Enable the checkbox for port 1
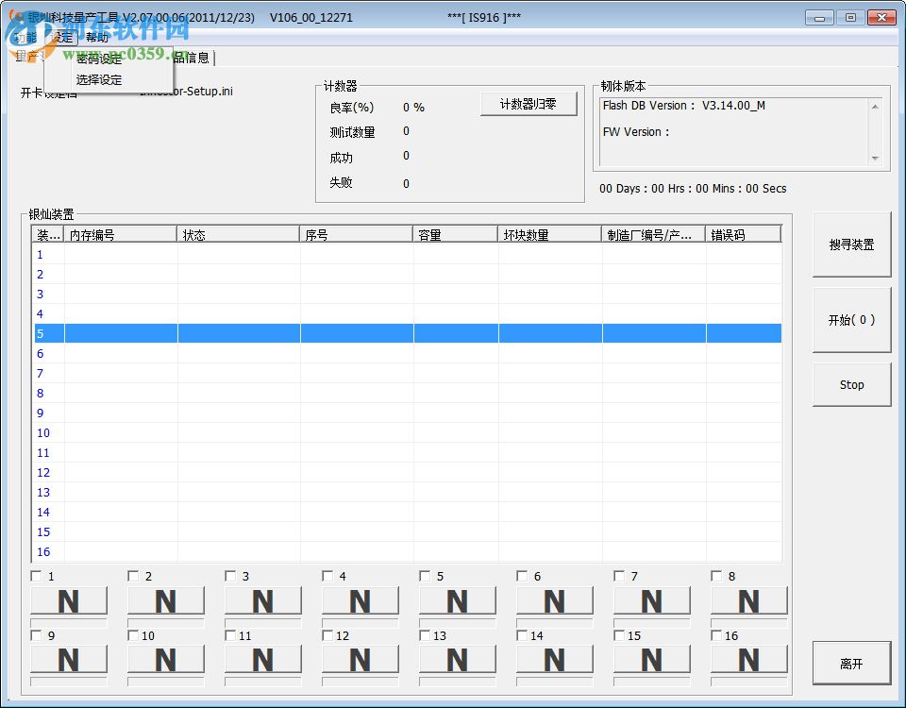This screenshot has height=708, width=906. pyautogui.click(x=36, y=575)
